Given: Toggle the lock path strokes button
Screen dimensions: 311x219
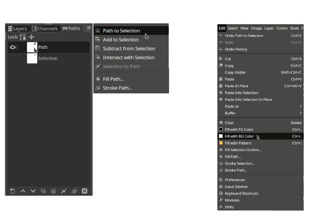Looking at the screenshot, I should (x=23, y=37).
